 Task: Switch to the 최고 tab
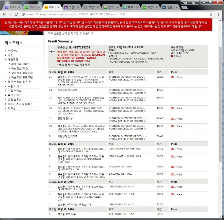click(13, 7)
